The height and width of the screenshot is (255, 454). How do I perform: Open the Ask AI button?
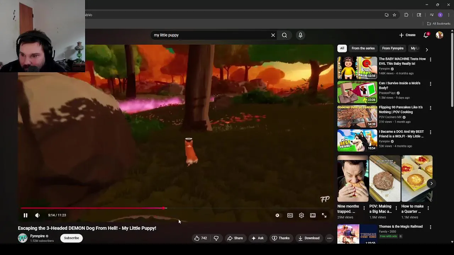click(x=258, y=238)
